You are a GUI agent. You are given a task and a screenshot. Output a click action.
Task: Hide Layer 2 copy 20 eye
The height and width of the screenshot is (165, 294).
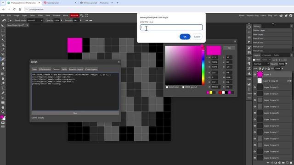[255, 113]
